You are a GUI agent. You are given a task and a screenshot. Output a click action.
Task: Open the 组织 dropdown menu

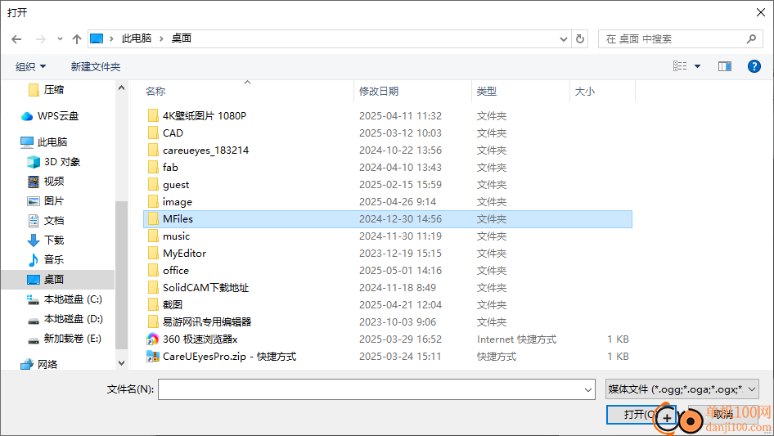30,66
